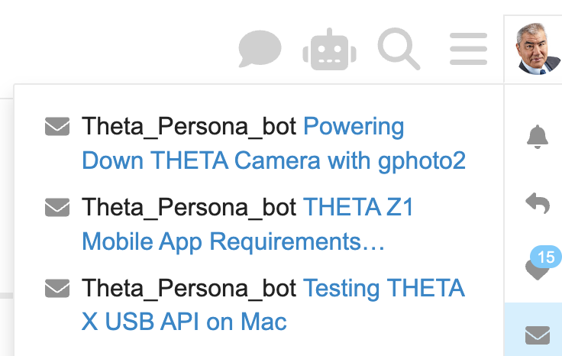The height and width of the screenshot is (356, 562).
Task: Click Theta_Persona_bot name in the second message
Action: pyautogui.click(x=189, y=208)
